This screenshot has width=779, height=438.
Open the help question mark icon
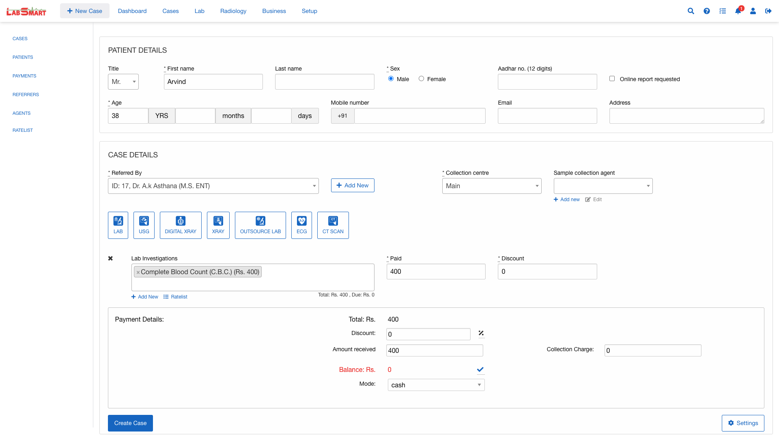click(707, 11)
